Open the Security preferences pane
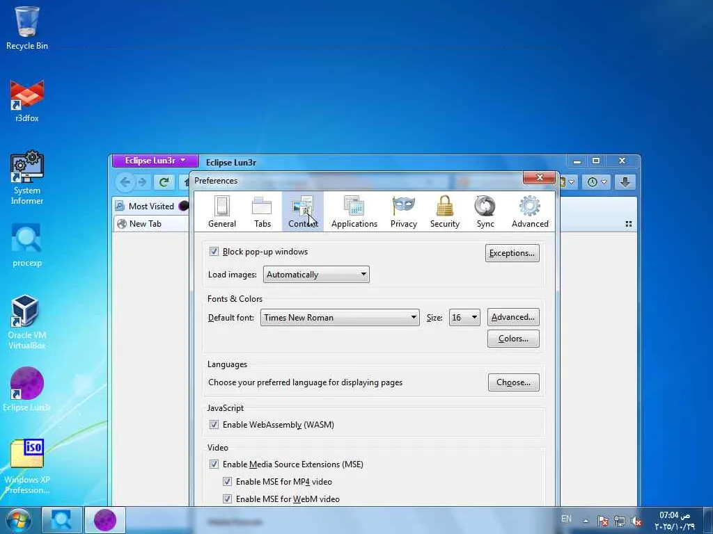Image resolution: width=713 pixels, height=534 pixels. tap(445, 211)
